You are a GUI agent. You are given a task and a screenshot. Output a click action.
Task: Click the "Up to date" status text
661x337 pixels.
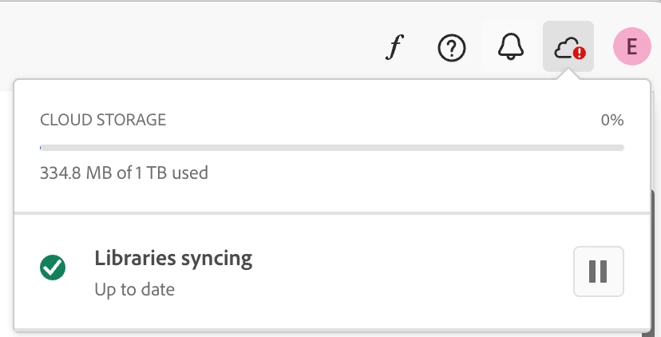[134, 288]
